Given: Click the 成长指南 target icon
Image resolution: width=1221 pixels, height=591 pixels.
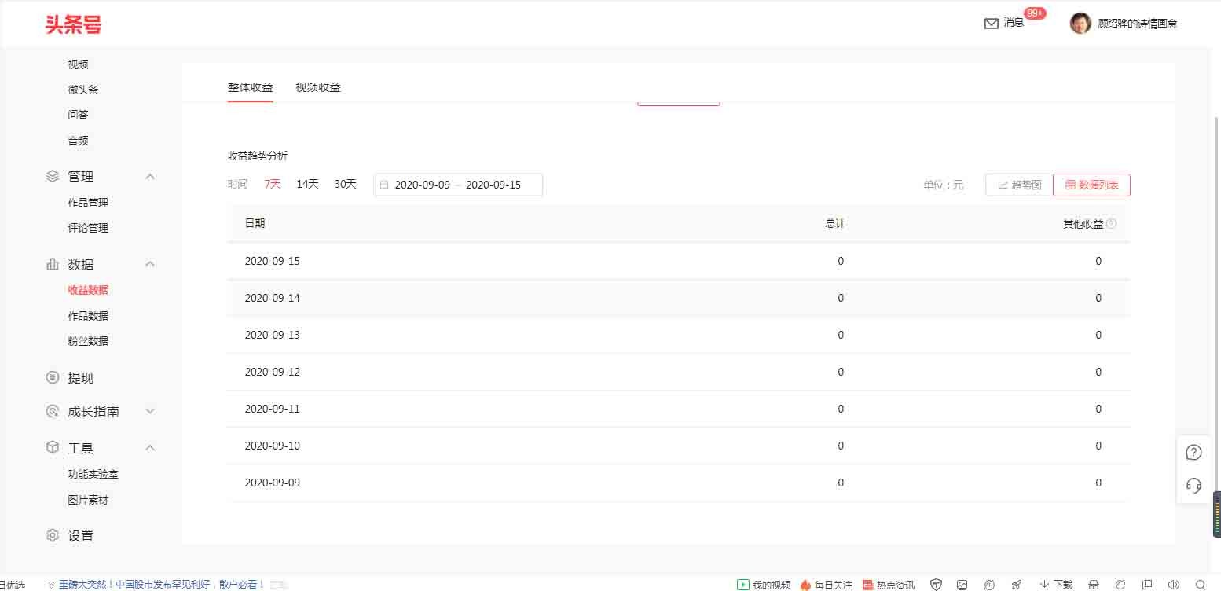Looking at the screenshot, I should click(x=53, y=411).
